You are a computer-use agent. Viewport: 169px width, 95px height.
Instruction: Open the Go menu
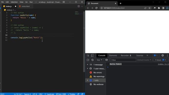click(x=26, y=2)
